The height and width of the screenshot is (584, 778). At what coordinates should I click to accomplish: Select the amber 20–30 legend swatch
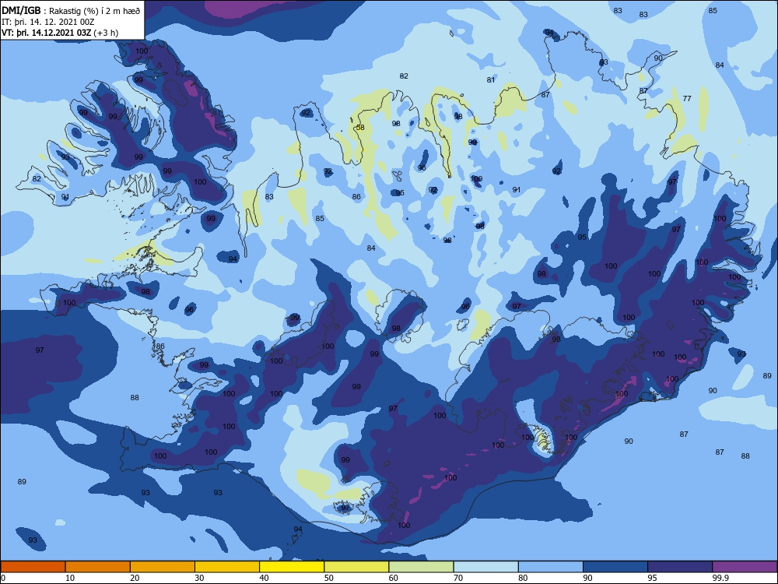pyautogui.click(x=163, y=567)
